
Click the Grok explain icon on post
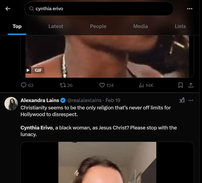click(x=182, y=100)
